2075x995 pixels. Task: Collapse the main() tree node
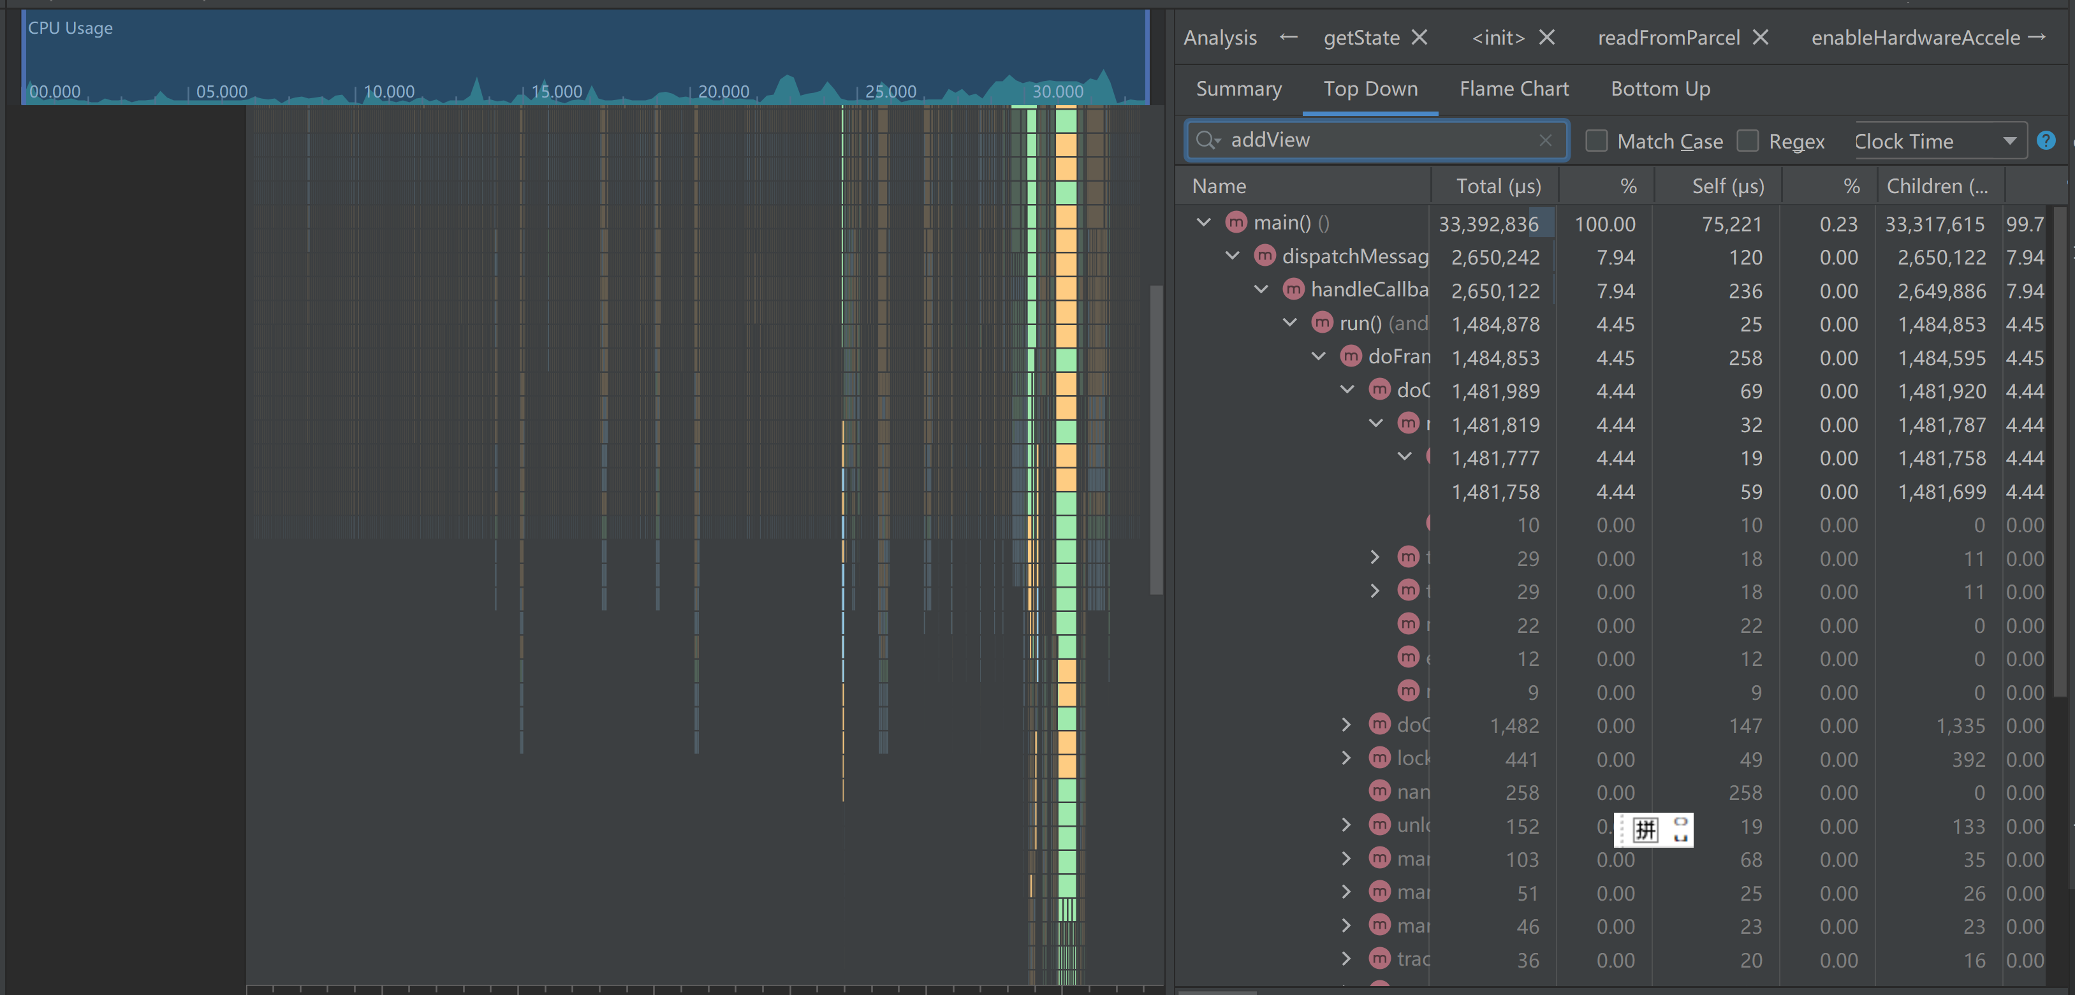pyautogui.click(x=1203, y=222)
